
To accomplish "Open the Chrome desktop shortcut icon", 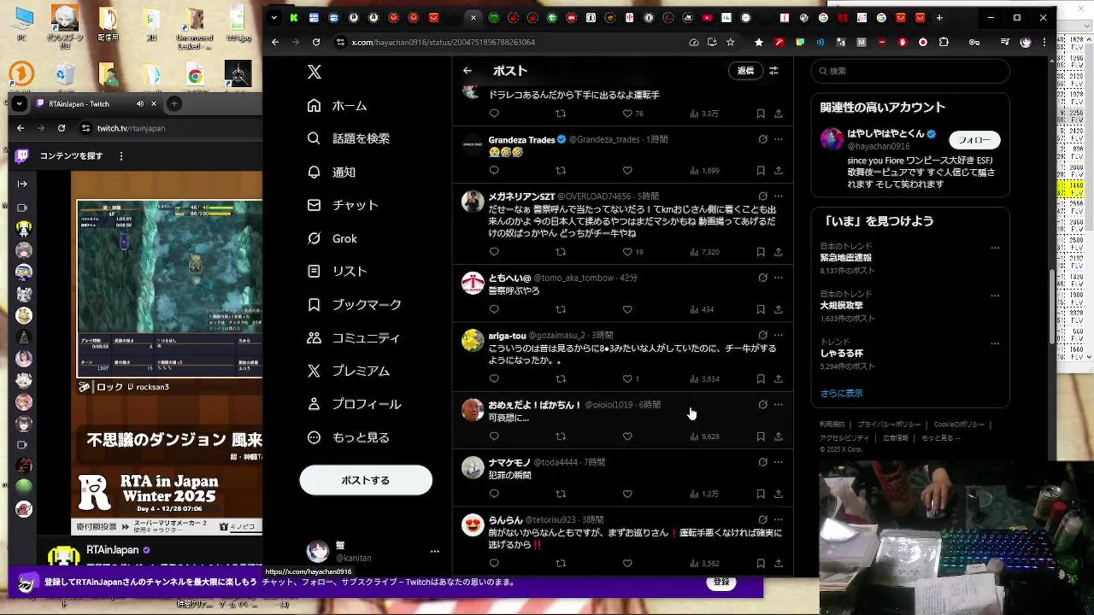I will tap(196, 75).
